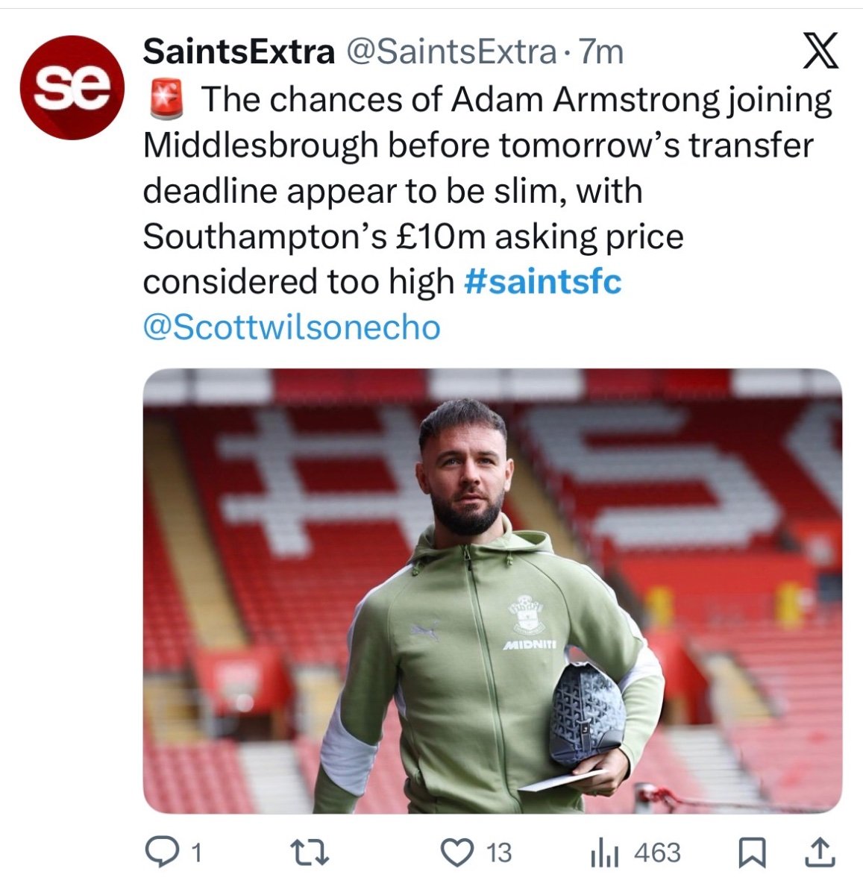Open the tweet via the 7m timestamp
The height and width of the screenshot is (895, 863).
(x=601, y=52)
